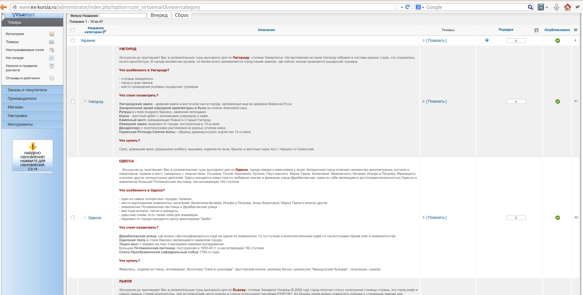The image size is (583, 295).
Task: Open the dropdown arrow beside the bookmarks icon
Action: pyautogui.click(x=547, y=7)
